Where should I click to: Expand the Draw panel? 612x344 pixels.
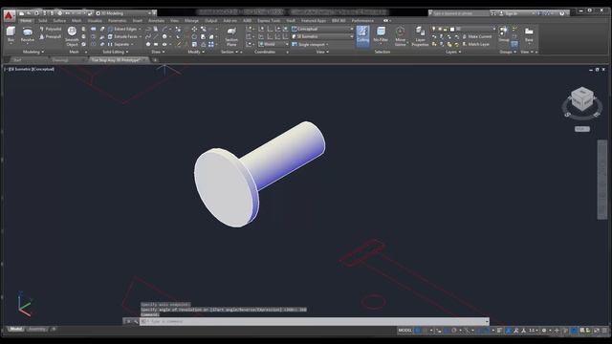[158, 52]
